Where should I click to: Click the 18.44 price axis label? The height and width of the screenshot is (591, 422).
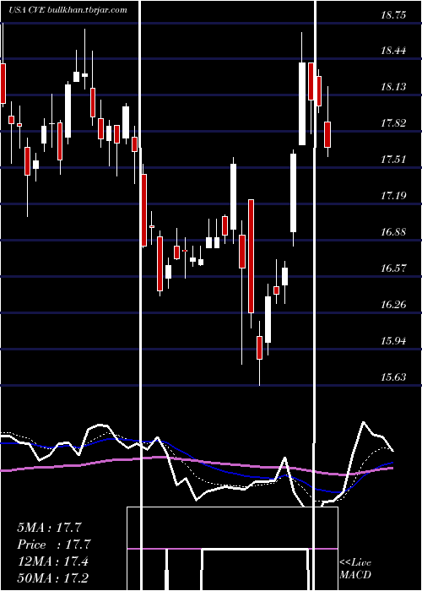(x=393, y=51)
